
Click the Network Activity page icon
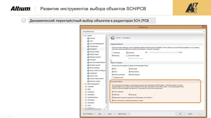88,81
